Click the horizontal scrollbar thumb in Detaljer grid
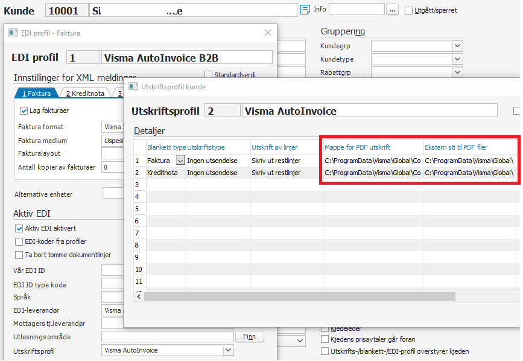Screen dimensions: 523x361 coord(300,296)
